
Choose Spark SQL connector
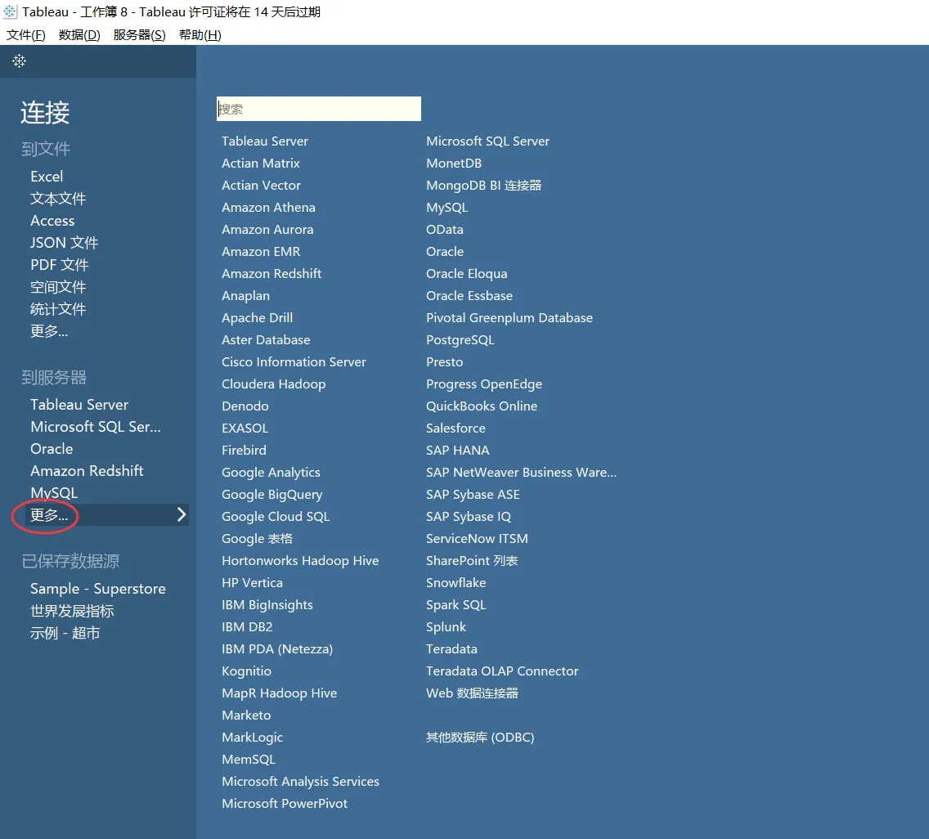(456, 605)
